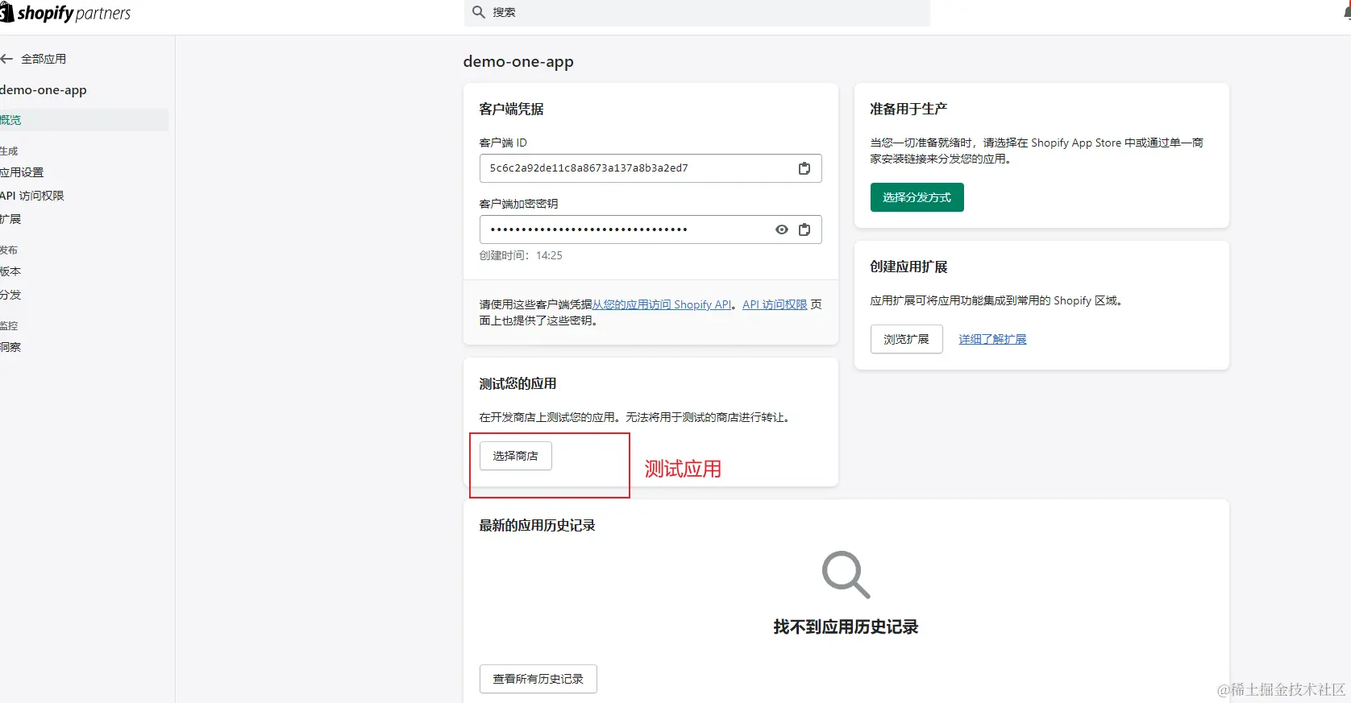Click the demo-one-app sidebar app name
Screen dimensions: 1351x703
pos(44,90)
